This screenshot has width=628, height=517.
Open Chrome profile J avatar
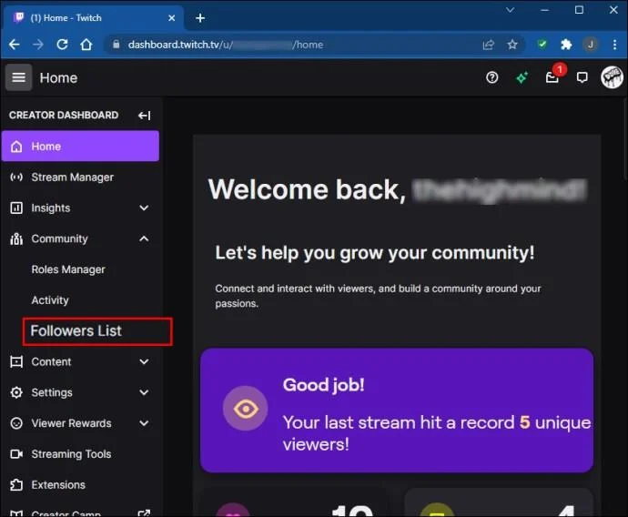pyautogui.click(x=591, y=45)
